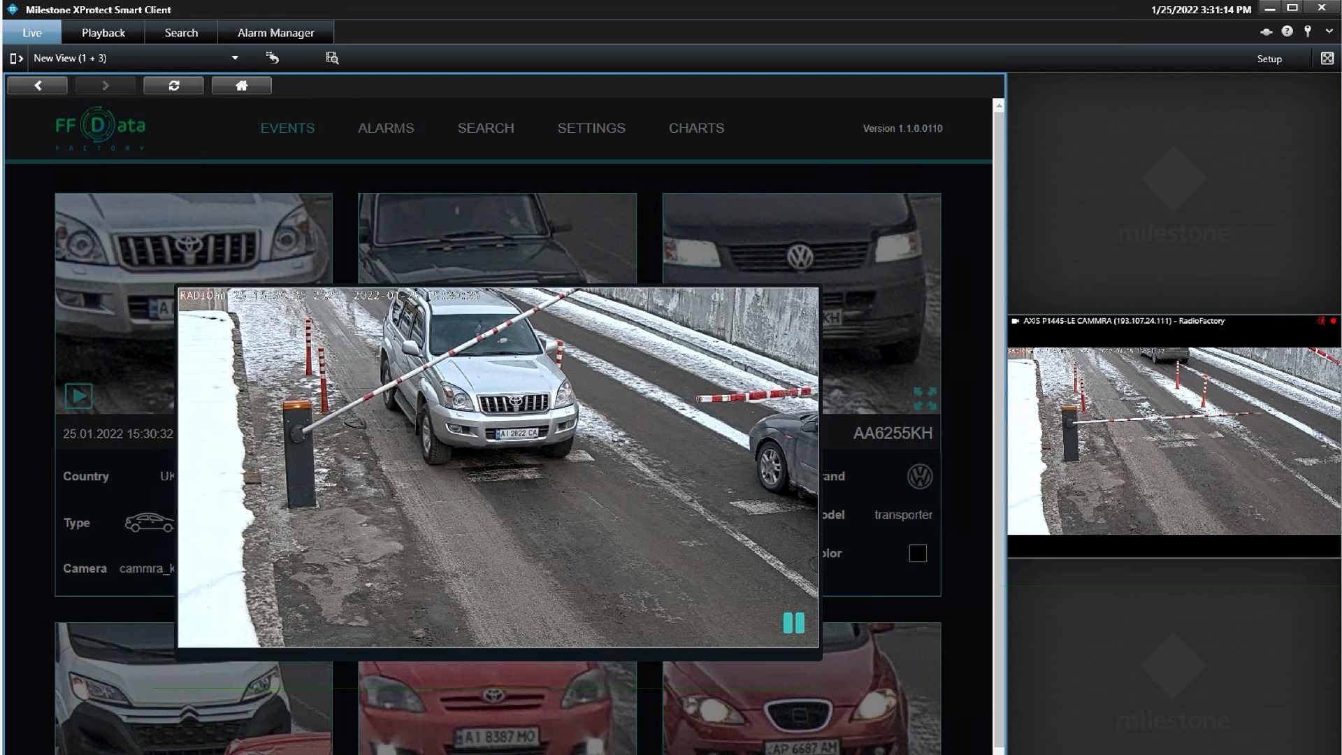Open the dark car middle event thumbnail
The width and height of the screenshot is (1342, 755).
497,238
